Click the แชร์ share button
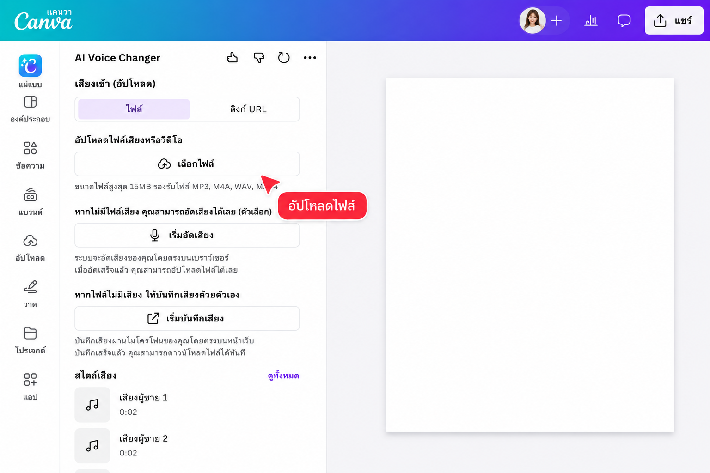Viewport: 710px width, 473px height. (674, 20)
